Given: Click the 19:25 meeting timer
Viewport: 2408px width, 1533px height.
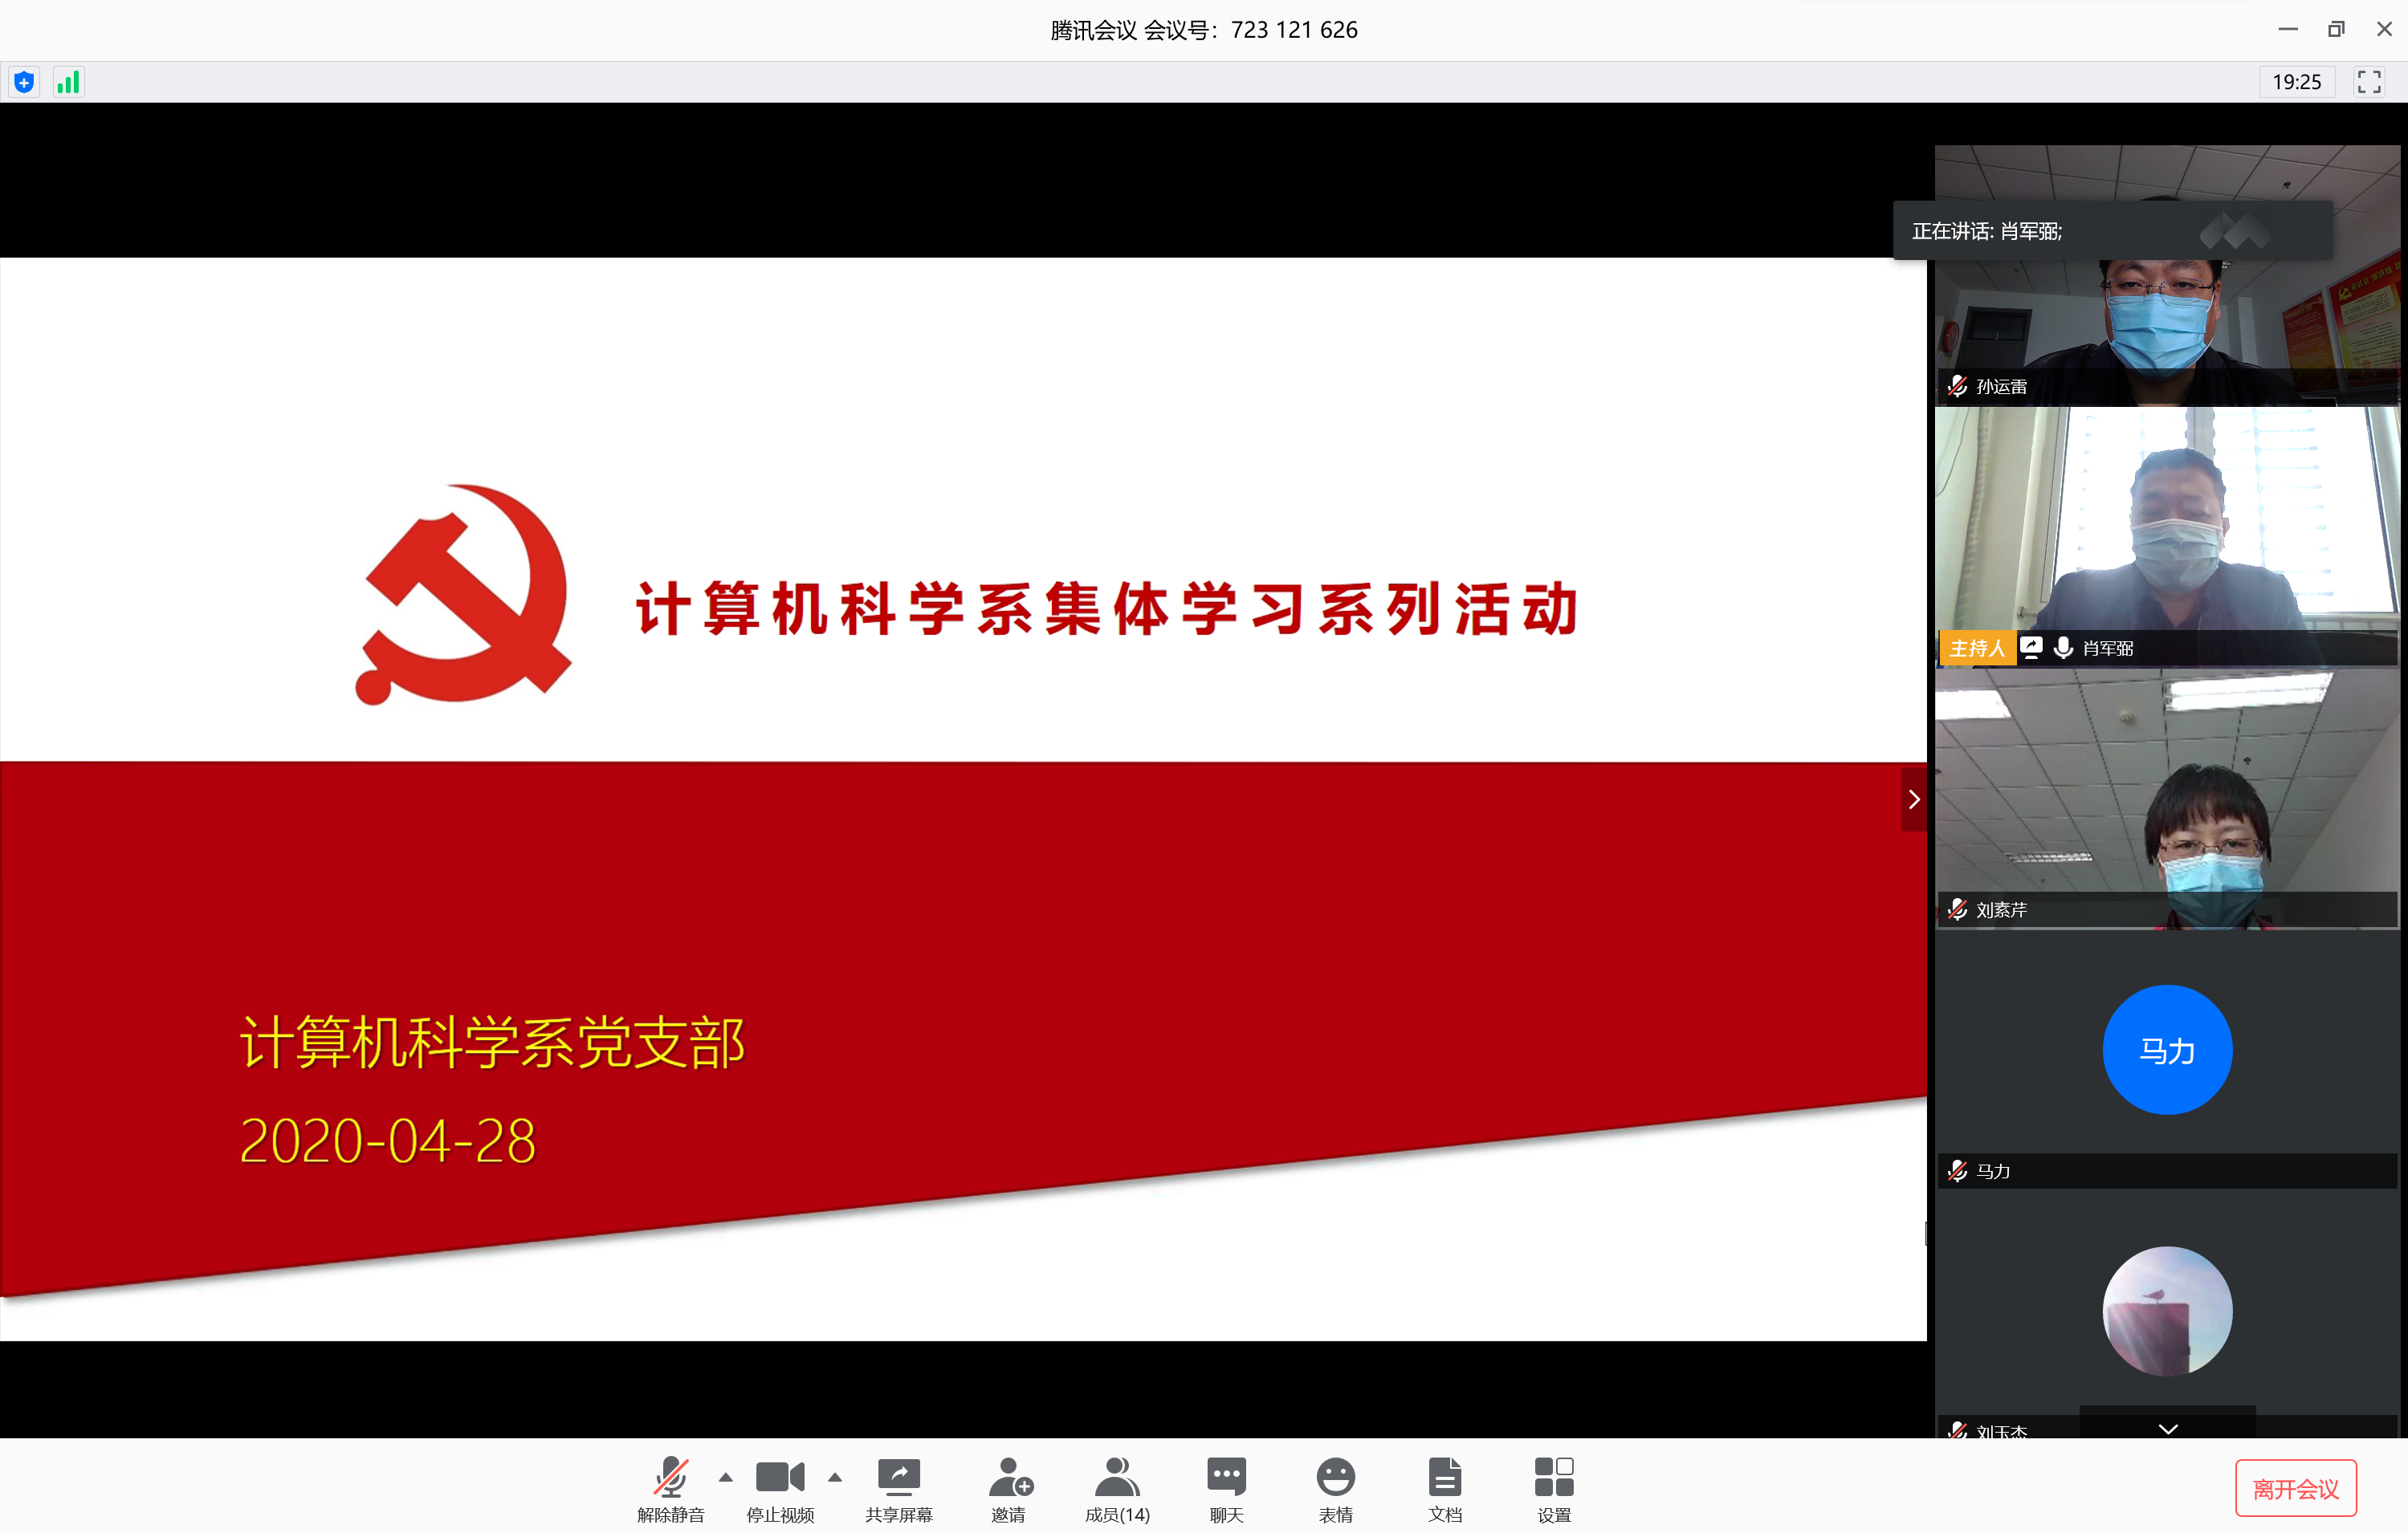Looking at the screenshot, I should (x=2297, y=82).
